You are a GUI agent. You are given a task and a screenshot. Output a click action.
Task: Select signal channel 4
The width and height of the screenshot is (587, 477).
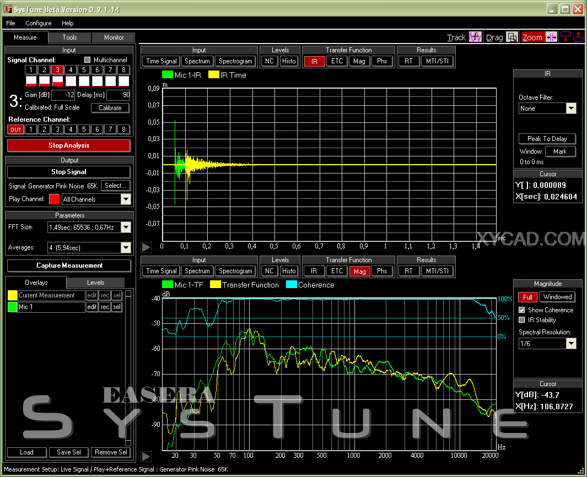(71, 69)
